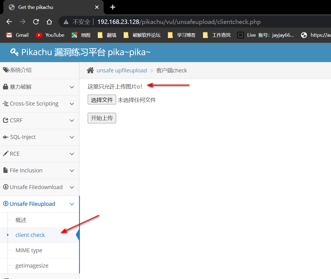The width and height of the screenshot is (331, 279).
Task: Select the getimagesize submenu item
Action: (x=32, y=266)
